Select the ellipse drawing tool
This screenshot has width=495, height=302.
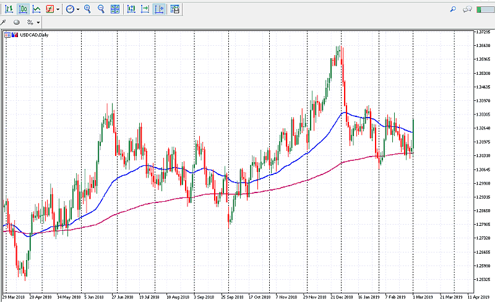tap(17, 22)
